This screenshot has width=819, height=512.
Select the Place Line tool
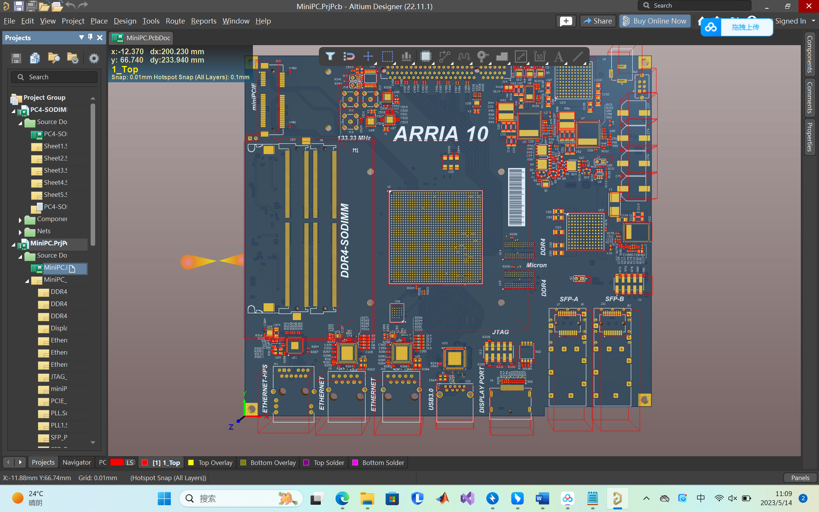pyautogui.click(x=577, y=57)
